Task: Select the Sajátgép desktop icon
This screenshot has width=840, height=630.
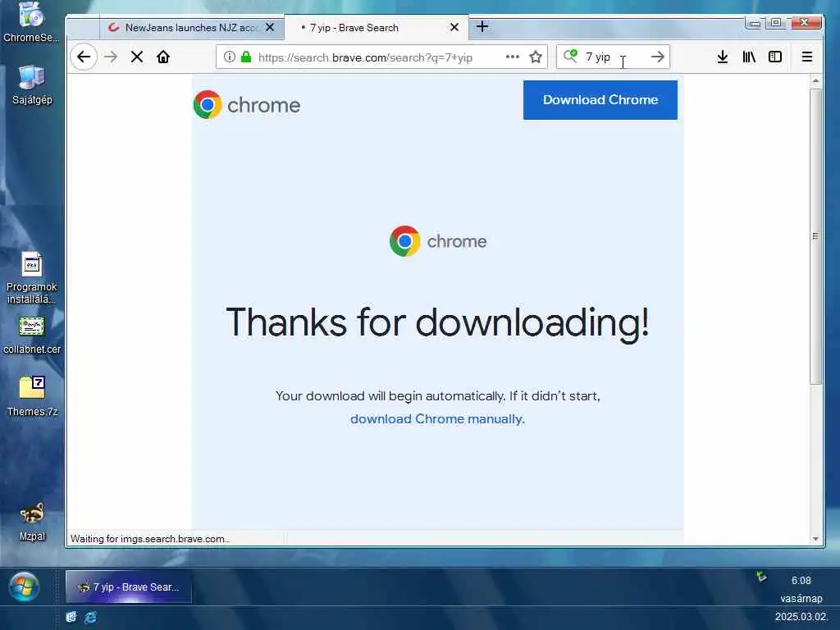Action: [x=32, y=85]
